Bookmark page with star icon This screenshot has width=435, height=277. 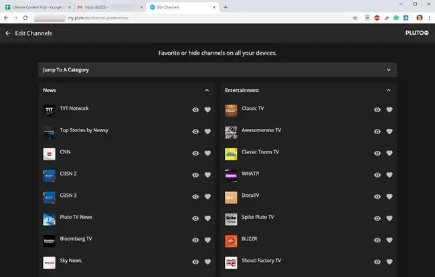click(355, 18)
